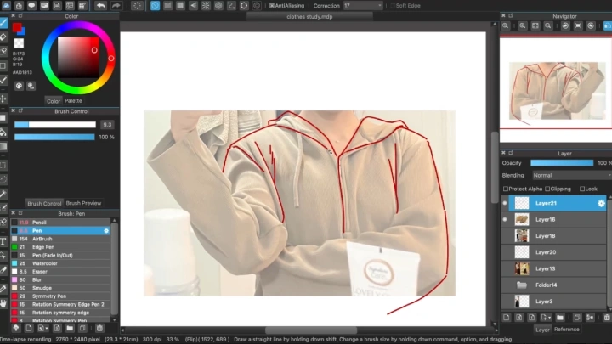Enable Protect Alpha for the layer
612x344 pixels.
coord(507,189)
